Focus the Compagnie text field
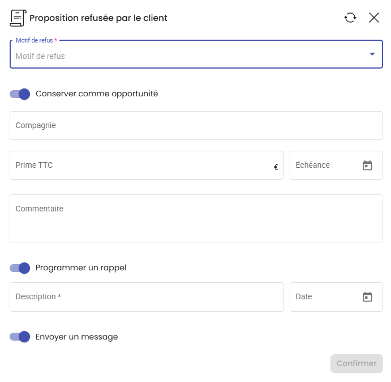Image resolution: width=391 pixels, height=382 pixels. 196,125
